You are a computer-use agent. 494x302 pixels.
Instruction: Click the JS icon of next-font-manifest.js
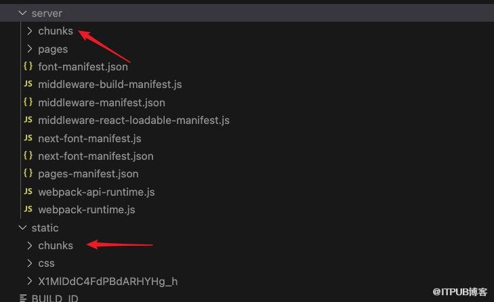pos(28,138)
